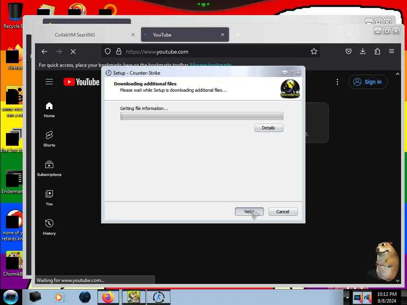Select the YouTube browser tab

pos(185,35)
